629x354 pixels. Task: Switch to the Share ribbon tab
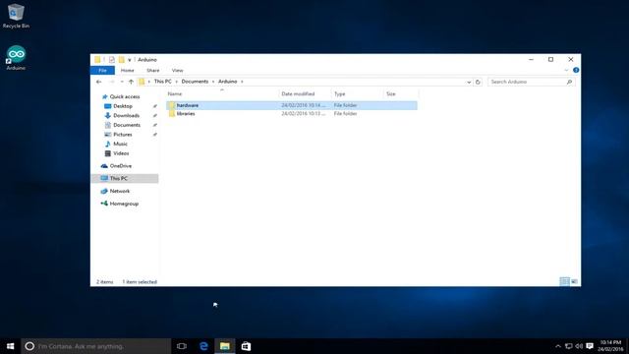click(x=153, y=70)
